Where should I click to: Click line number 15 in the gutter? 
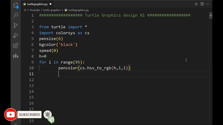31,97
